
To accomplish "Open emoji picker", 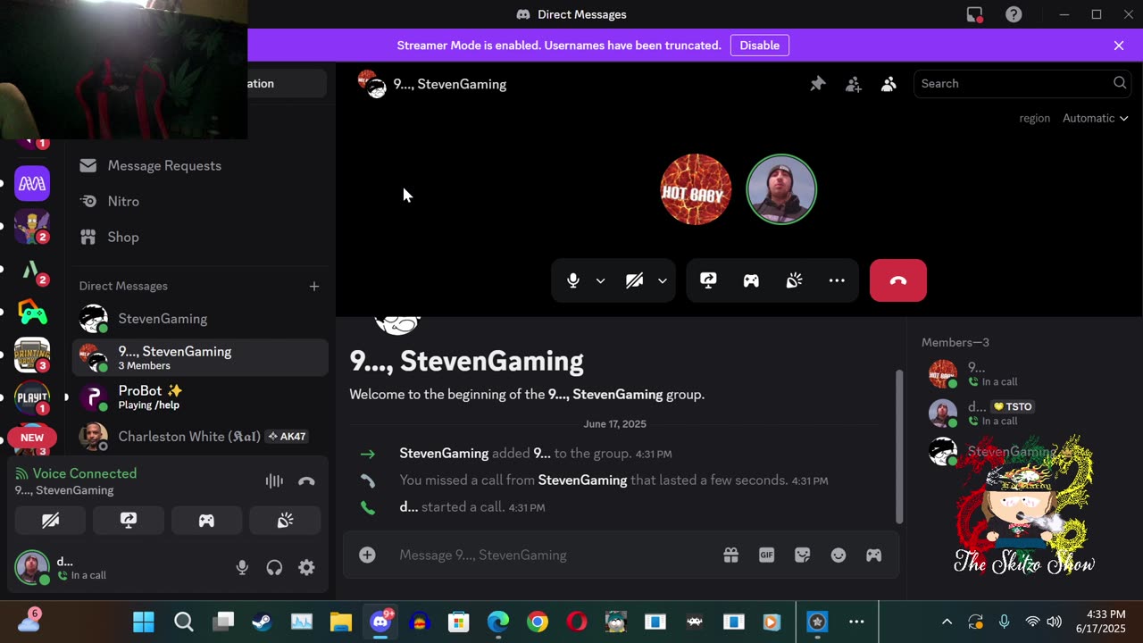I will [838, 555].
